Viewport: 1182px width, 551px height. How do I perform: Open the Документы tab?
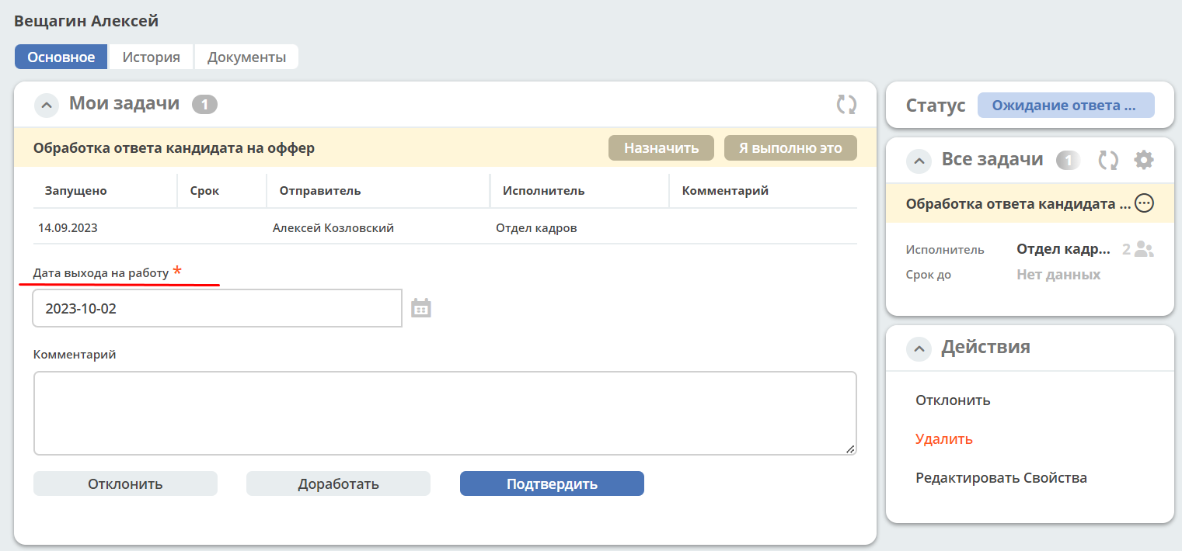(x=246, y=57)
